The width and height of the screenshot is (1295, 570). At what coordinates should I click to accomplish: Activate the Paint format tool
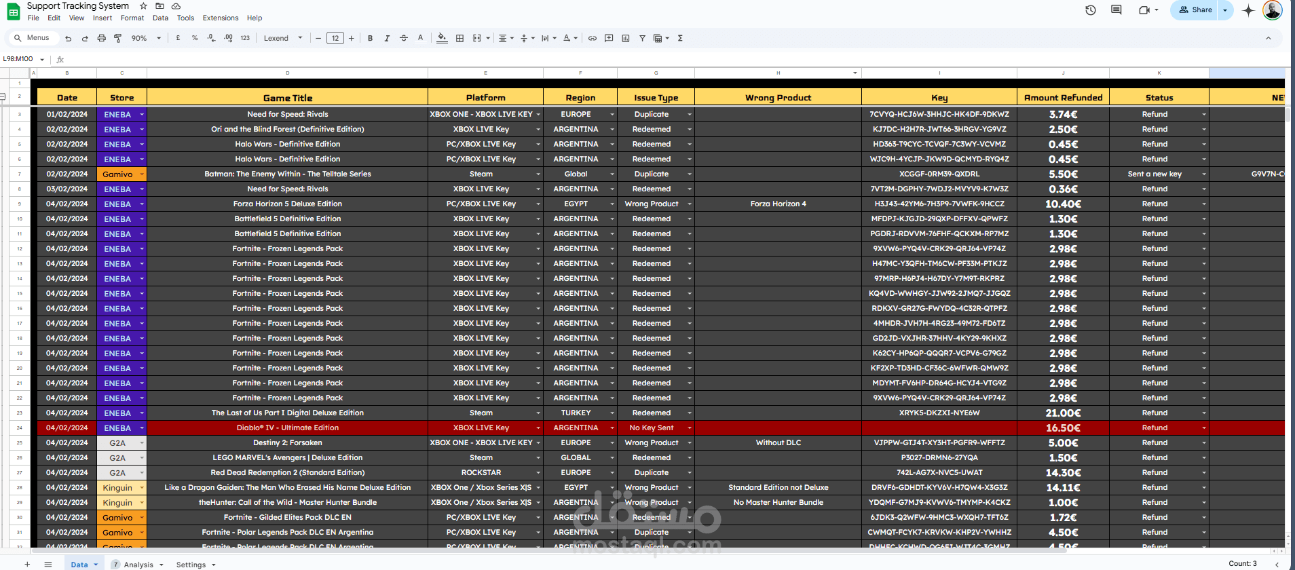118,38
